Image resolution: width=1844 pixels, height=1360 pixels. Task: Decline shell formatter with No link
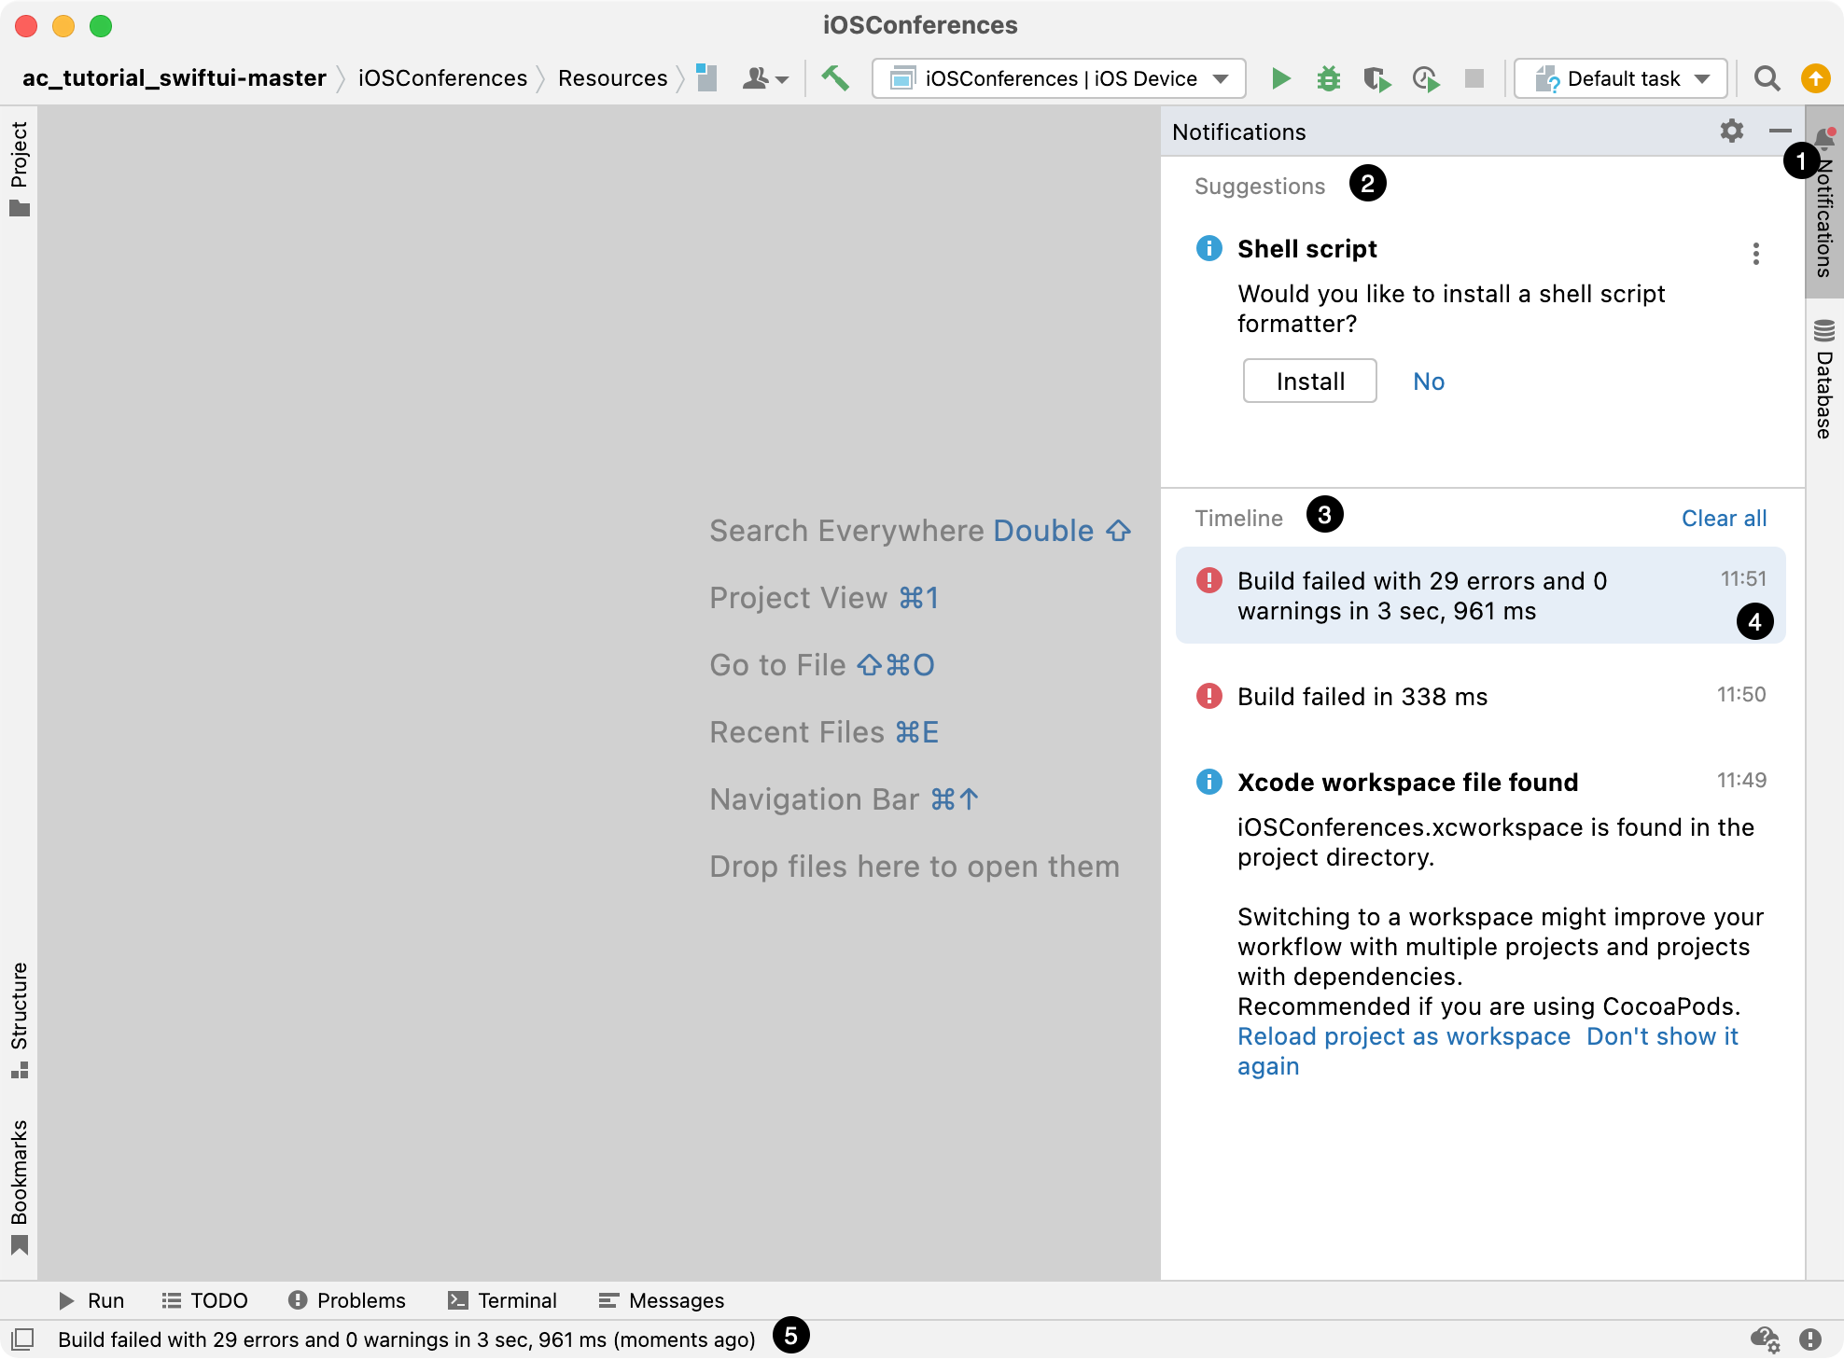(1428, 381)
